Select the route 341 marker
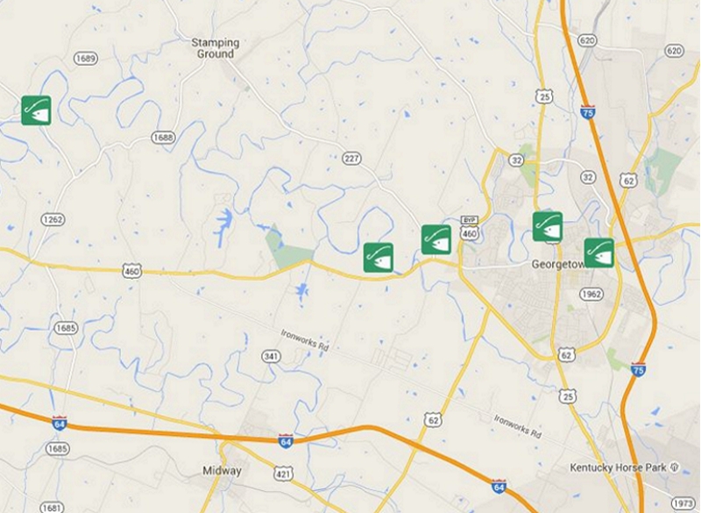 click(271, 356)
